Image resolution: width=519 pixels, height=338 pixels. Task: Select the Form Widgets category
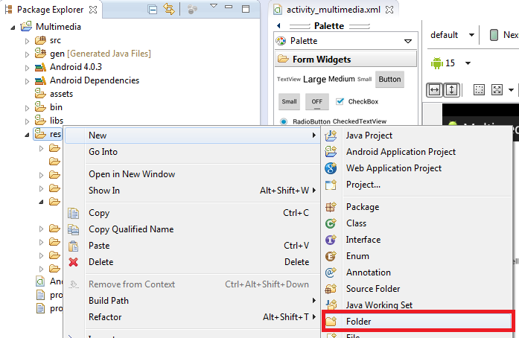346,60
